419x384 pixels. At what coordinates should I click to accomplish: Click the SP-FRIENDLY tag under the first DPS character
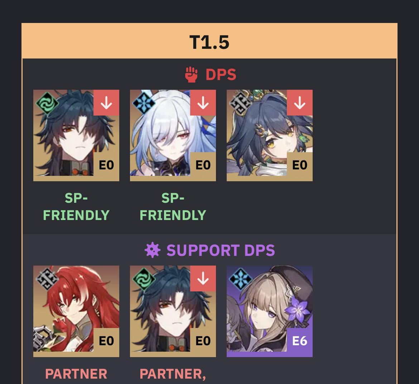pyautogui.click(x=76, y=207)
